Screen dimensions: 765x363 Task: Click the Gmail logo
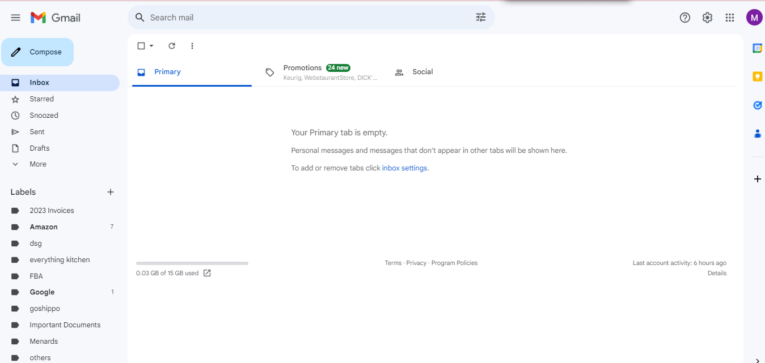(x=56, y=18)
